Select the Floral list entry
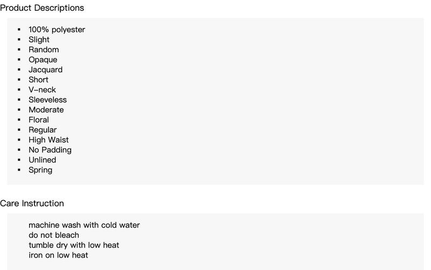This screenshot has width=431, height=270. pos(39,119)
